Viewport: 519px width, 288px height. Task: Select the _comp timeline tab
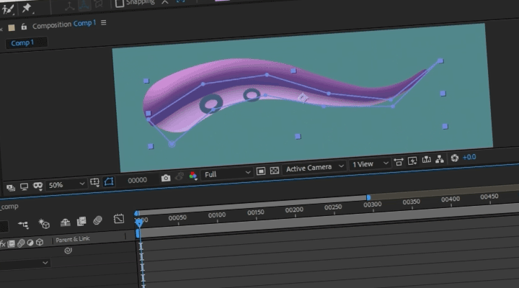(x=9, y=207)
